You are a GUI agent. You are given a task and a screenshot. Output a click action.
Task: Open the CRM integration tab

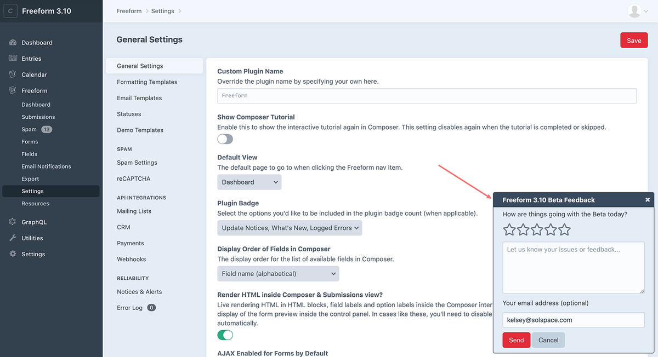pos(123,227)
